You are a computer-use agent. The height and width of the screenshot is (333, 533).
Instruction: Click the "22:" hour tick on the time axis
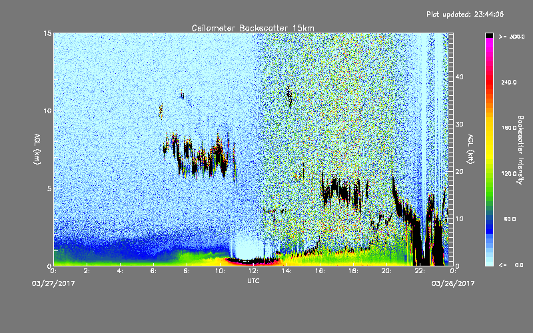[x=420, y=271]
